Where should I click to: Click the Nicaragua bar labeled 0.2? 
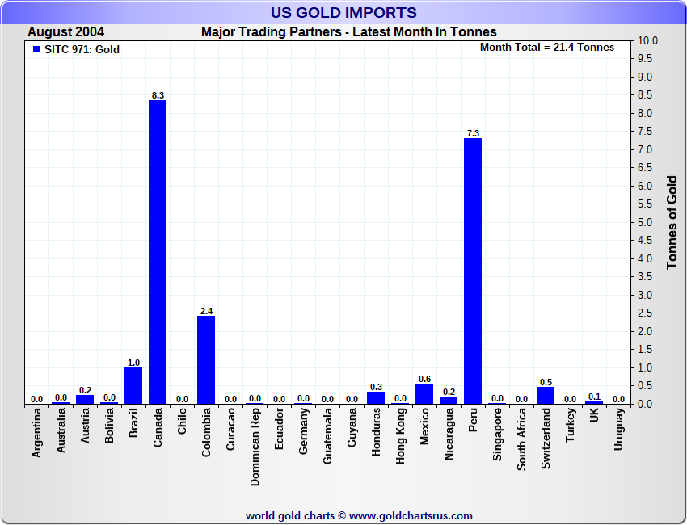coord(449,400)
